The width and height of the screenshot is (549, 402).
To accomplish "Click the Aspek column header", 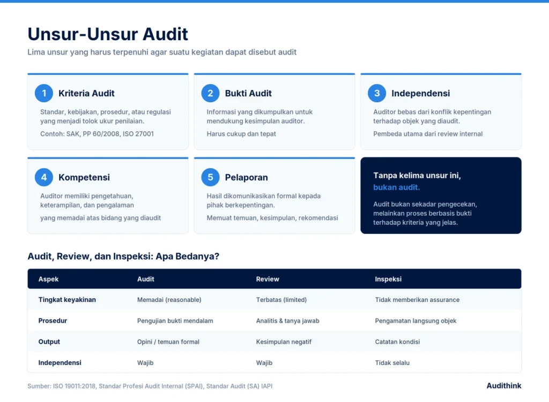I will 48,279.
